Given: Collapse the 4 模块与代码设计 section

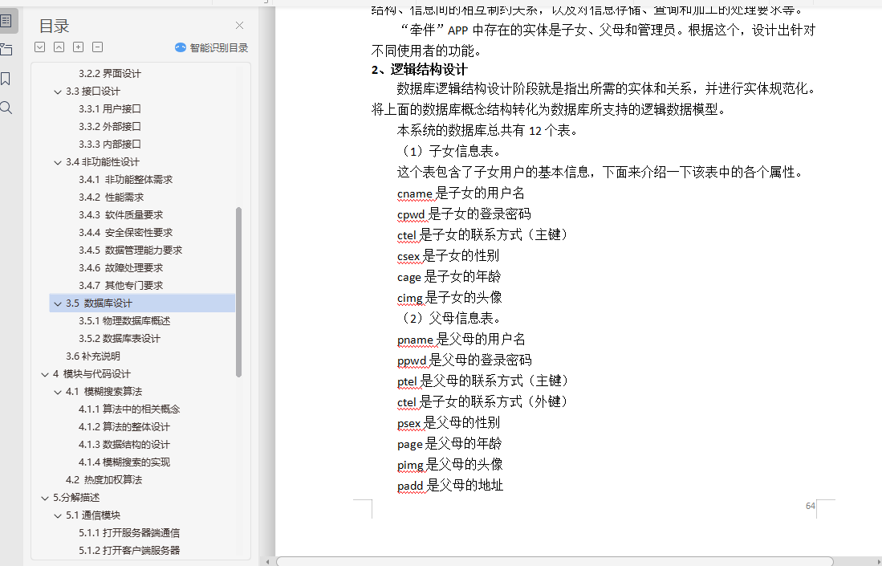Looking at the screenshot, I should [45, 375].
